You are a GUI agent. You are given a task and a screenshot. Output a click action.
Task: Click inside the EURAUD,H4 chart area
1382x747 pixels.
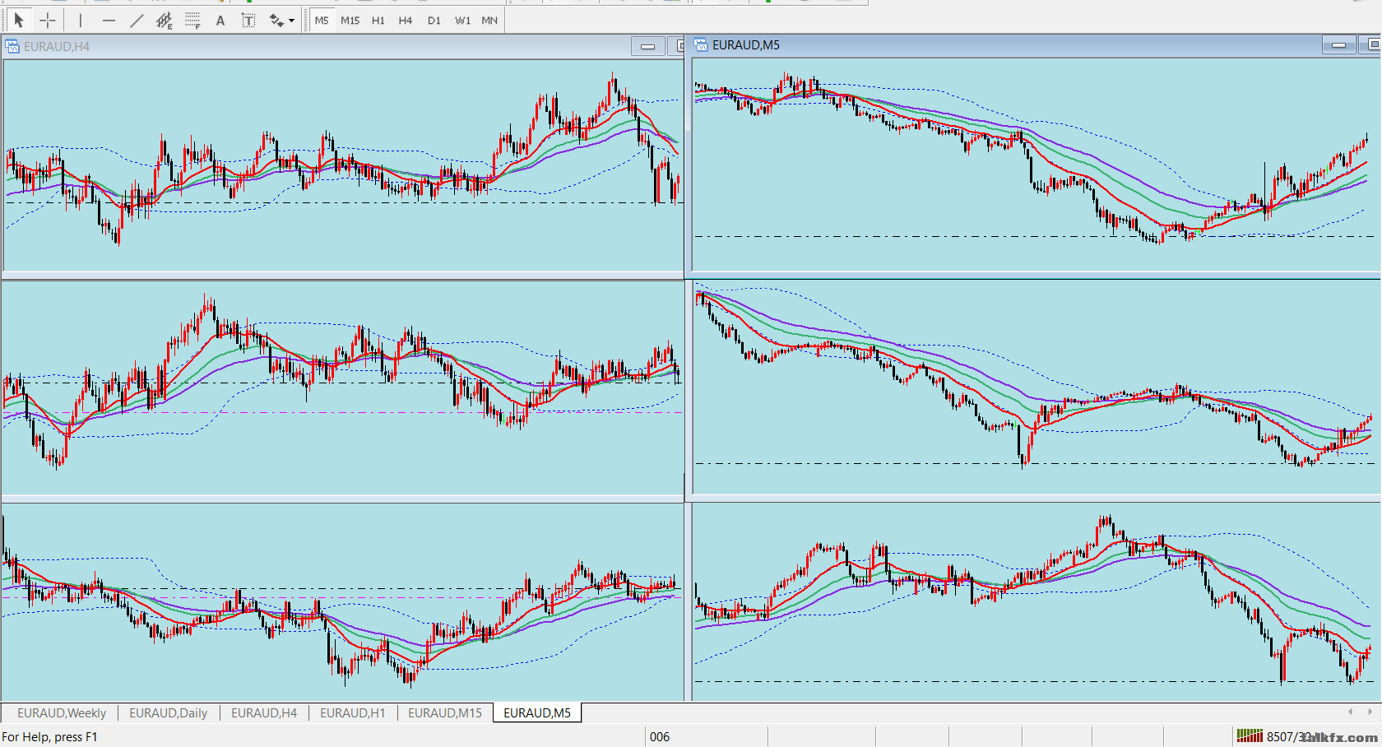tap(342, 165)
